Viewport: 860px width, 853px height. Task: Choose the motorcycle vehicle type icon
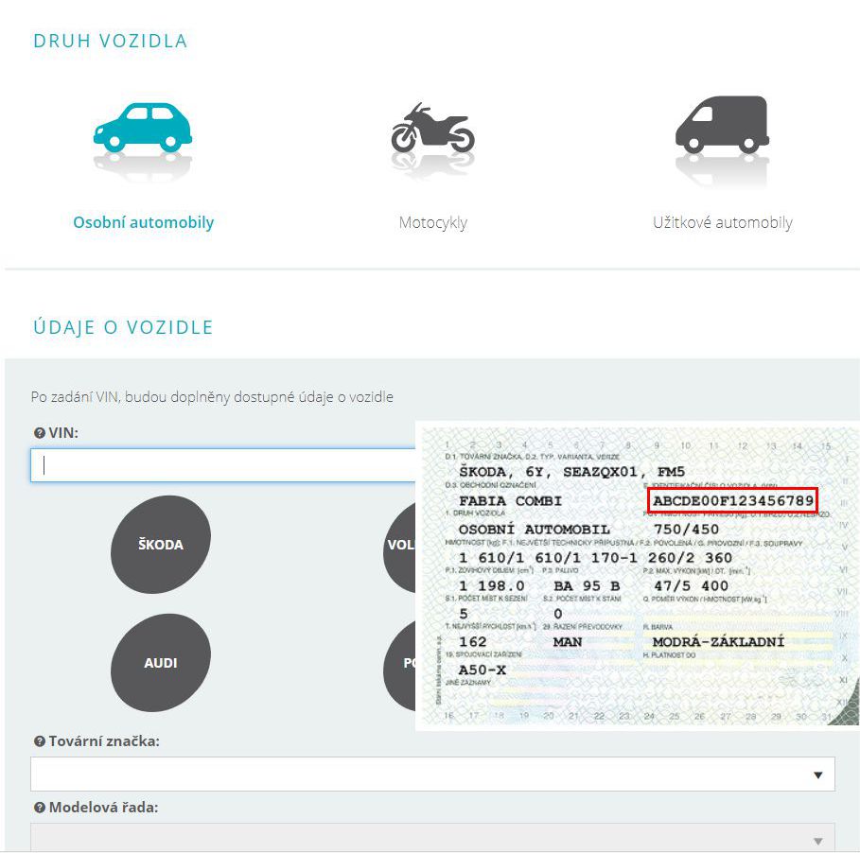pos(432,130)
